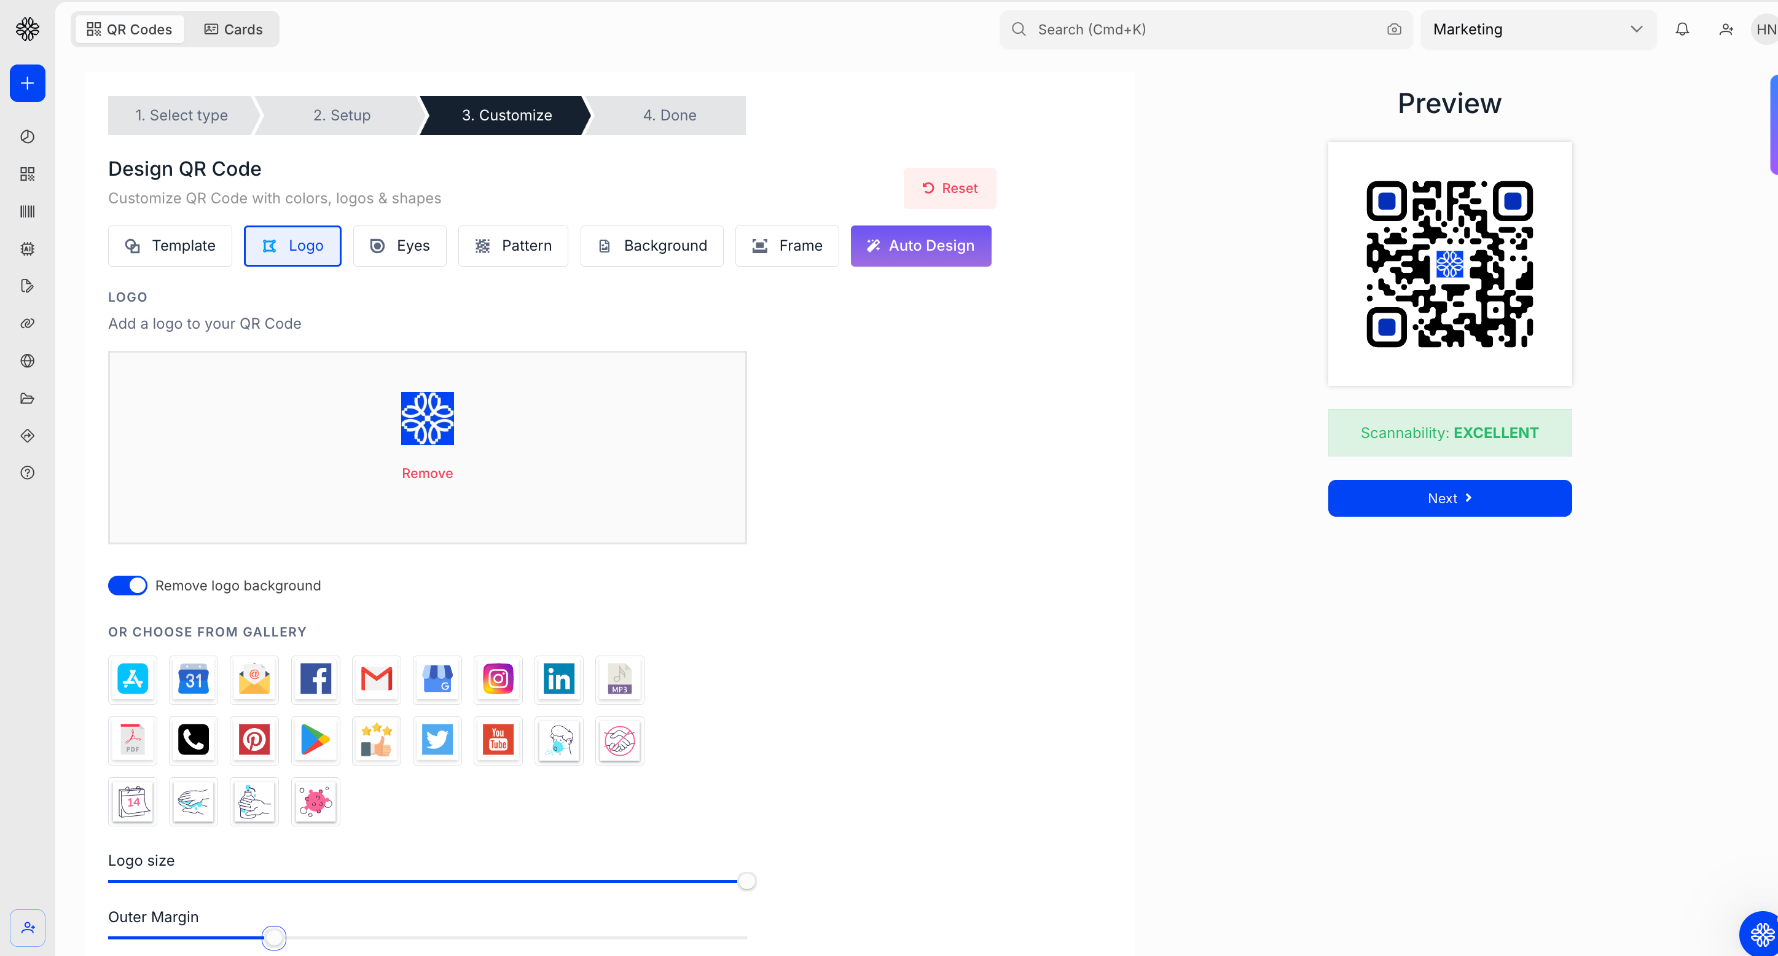Viewport: 1778px width, 956px height.
Task: Switch to the Pattern design tab
Action: coord(514,246)
